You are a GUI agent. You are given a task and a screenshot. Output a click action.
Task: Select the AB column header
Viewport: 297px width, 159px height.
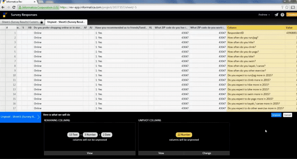(30, 28)
